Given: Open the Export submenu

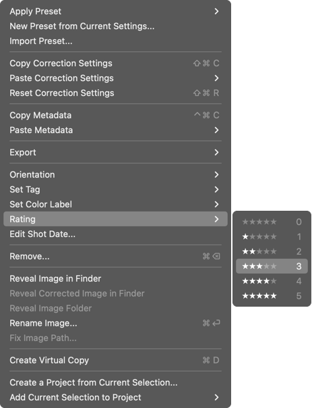Looking at the screenshot, I should (x=115, y=152).
